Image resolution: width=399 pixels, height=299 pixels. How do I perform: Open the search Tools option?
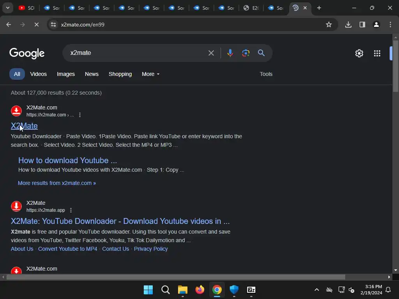click(266, 74)
